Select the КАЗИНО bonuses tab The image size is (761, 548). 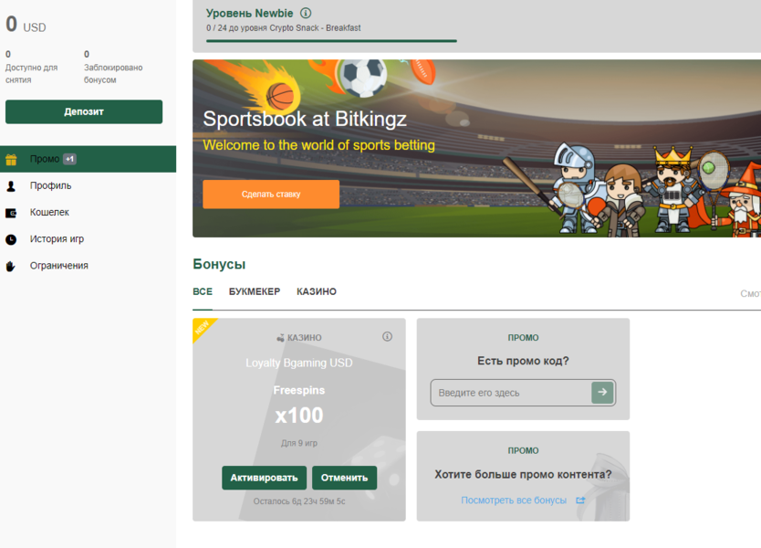317,291
